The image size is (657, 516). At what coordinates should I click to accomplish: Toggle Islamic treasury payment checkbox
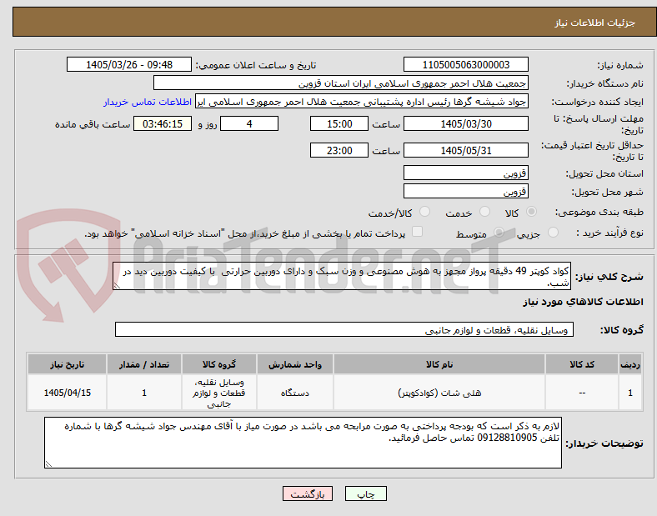pyautogui.click(x=418, y=232)
